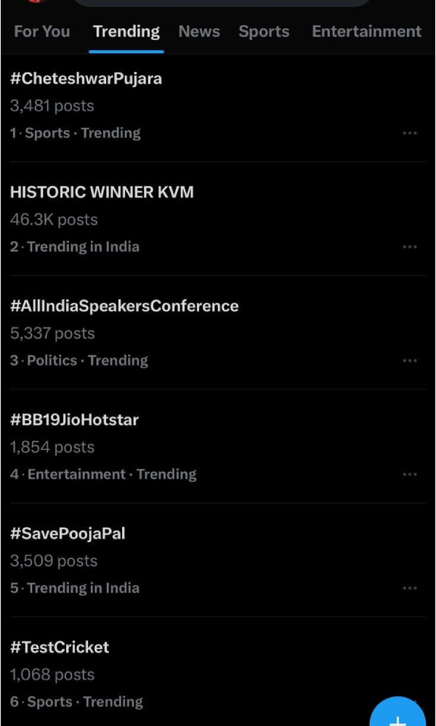The height and width of the screenshot is (726, 436).
Task: Open more options for #BB19JioHotstar trend
Action: click(x=411, y=474)
